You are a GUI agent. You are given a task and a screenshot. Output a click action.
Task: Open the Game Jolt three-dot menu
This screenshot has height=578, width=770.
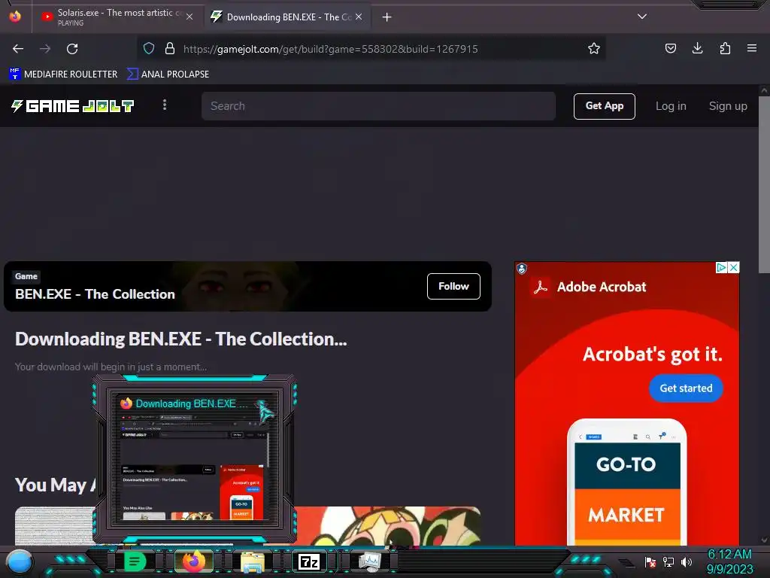(165, 105)
